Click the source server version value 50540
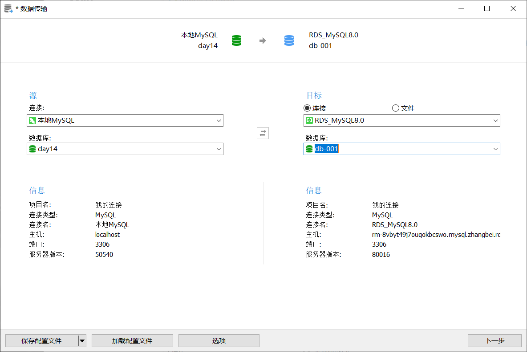Image resolution: width=527 pixels, height=352 pixels. [104, 254]
